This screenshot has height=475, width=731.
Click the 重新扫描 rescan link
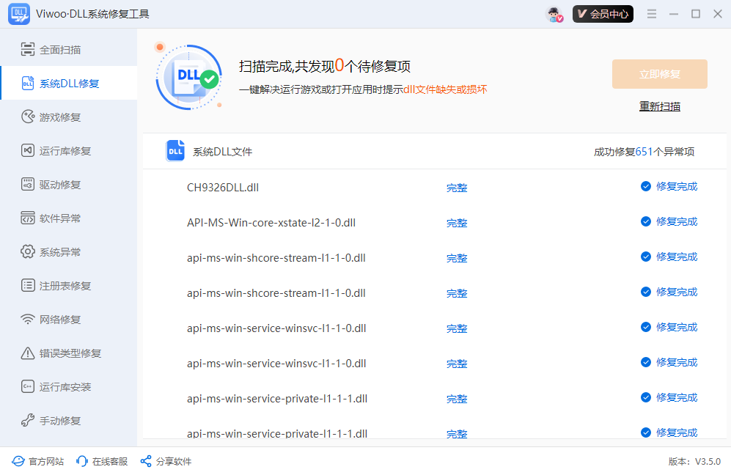coord(659,106)
